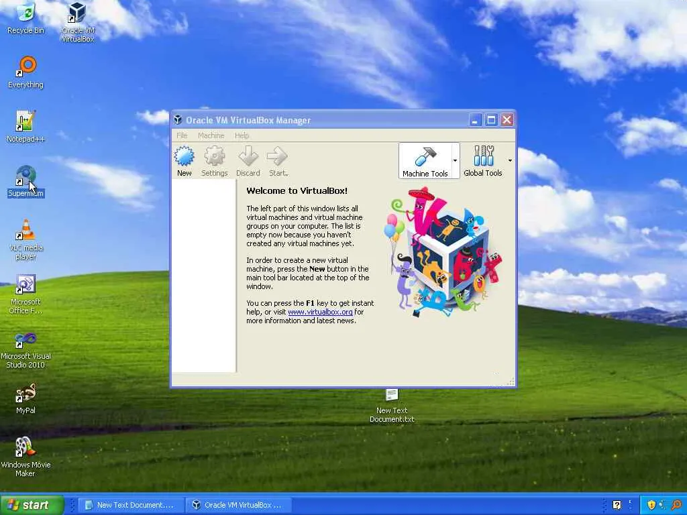The image size is (687, 515).
Task: Select Global Tools icon
Action: [x=483, y=161]
